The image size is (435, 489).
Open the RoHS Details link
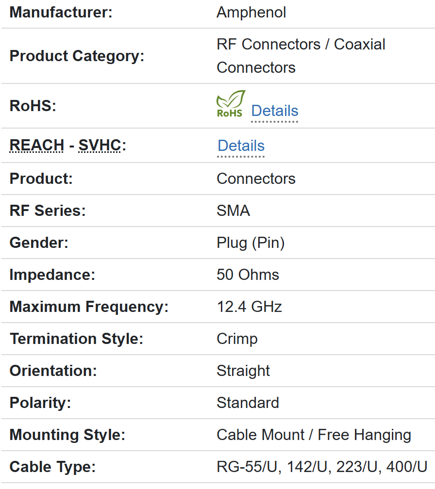[x=275, y=111]
